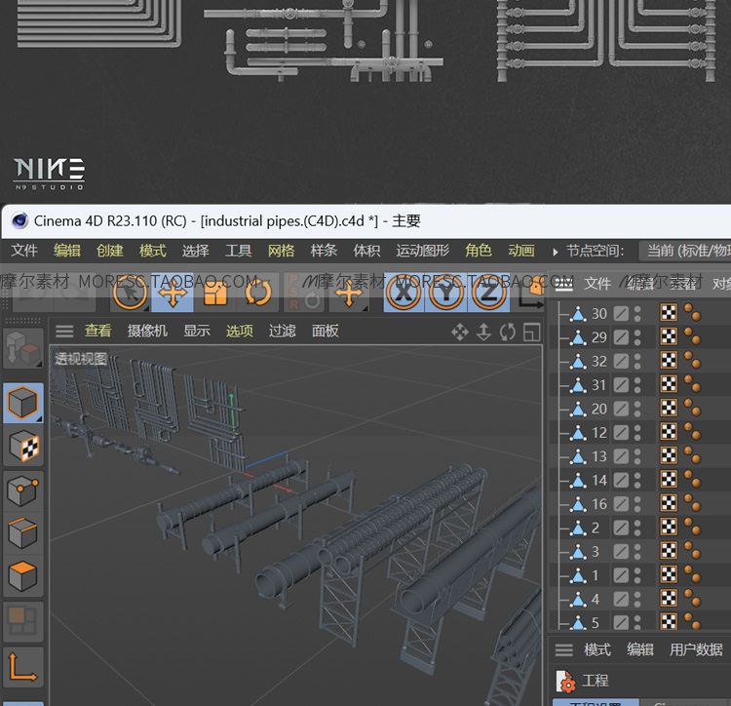Screen dimensions: 731x706
Task: Select the Live Selection tool
Action: [x=130, y=293]
